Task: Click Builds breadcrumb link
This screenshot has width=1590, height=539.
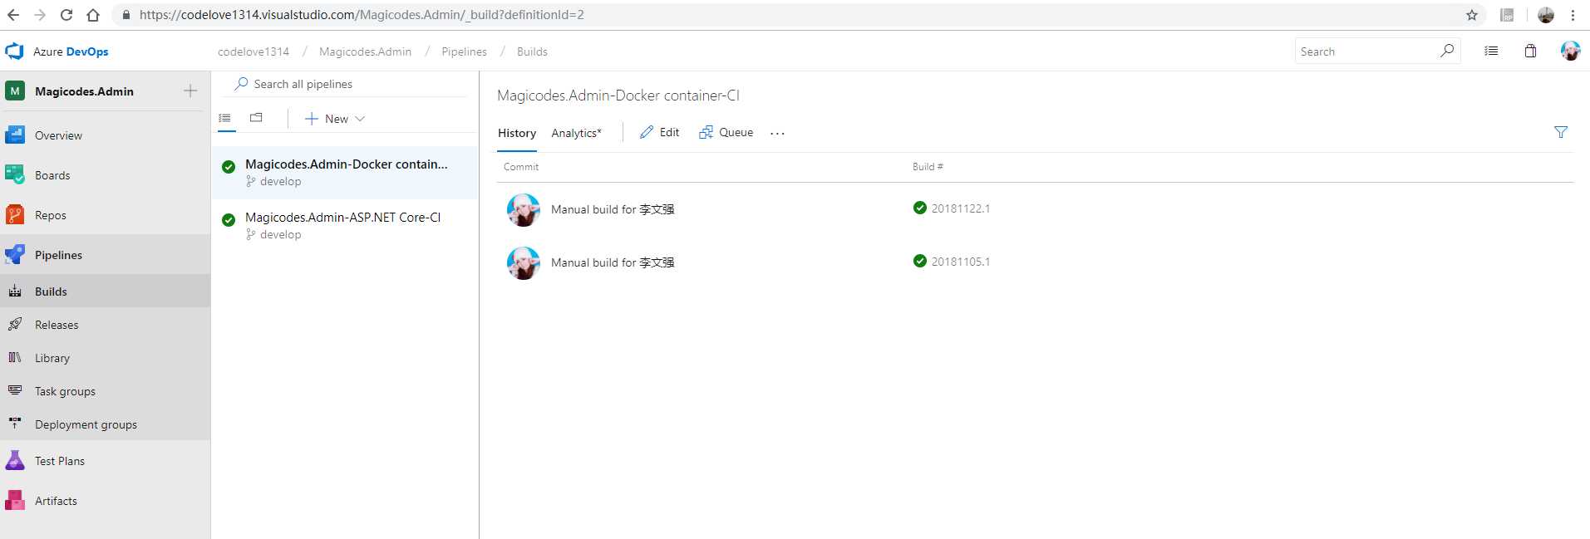Action: [x=532, y=51]
